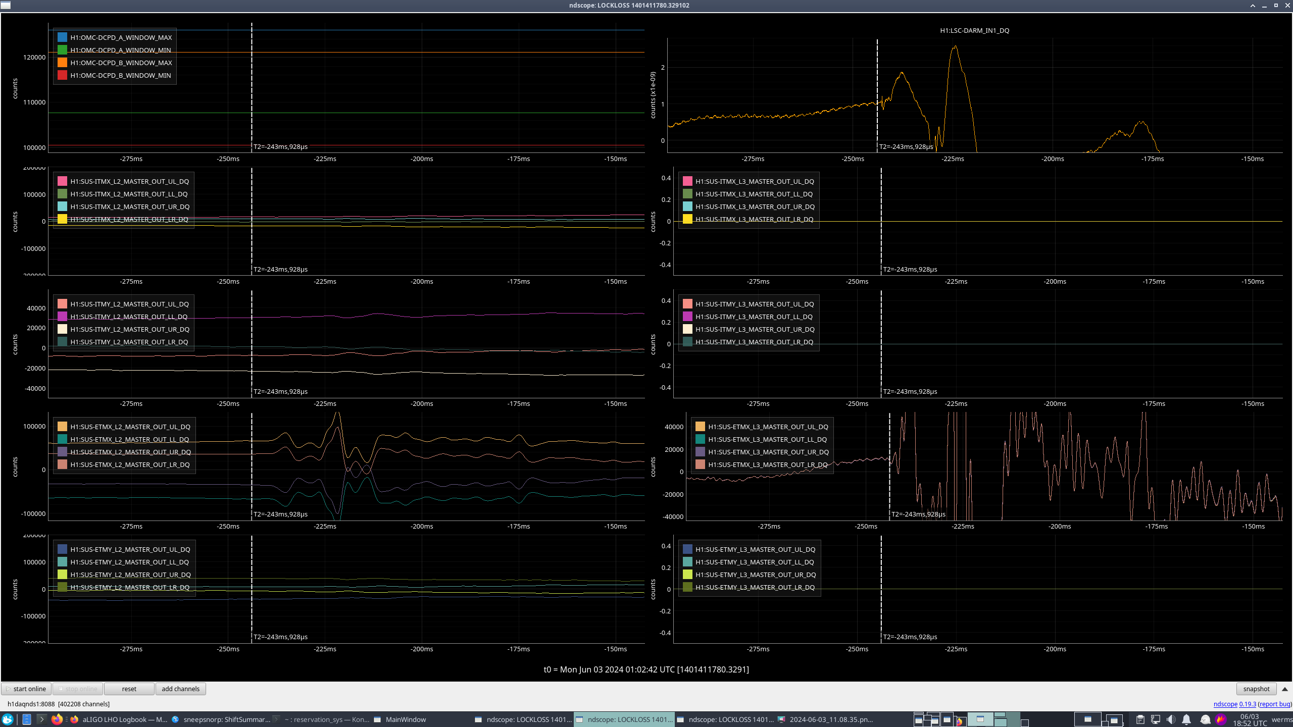This screenshot has width=1293, height=727.
Task: Open the notifications bell tray icon
Action: coord(1186,719)
